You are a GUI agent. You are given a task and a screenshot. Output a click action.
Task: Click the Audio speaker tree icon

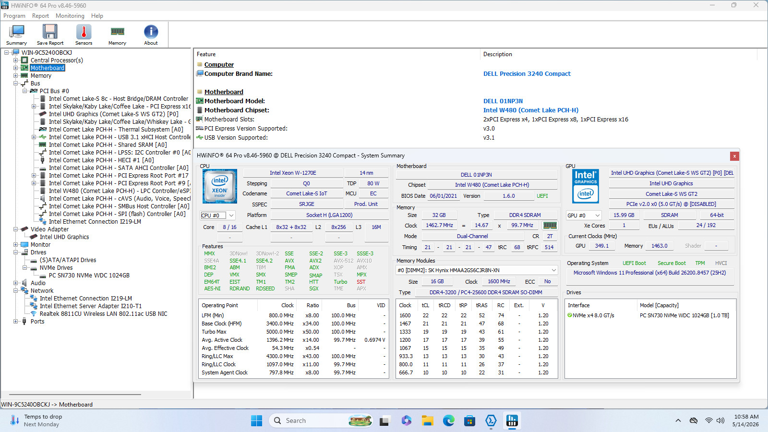pos(24,283)
